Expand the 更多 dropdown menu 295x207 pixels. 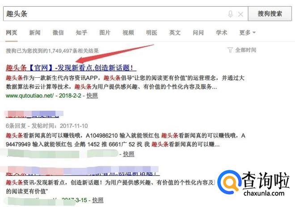247,33
